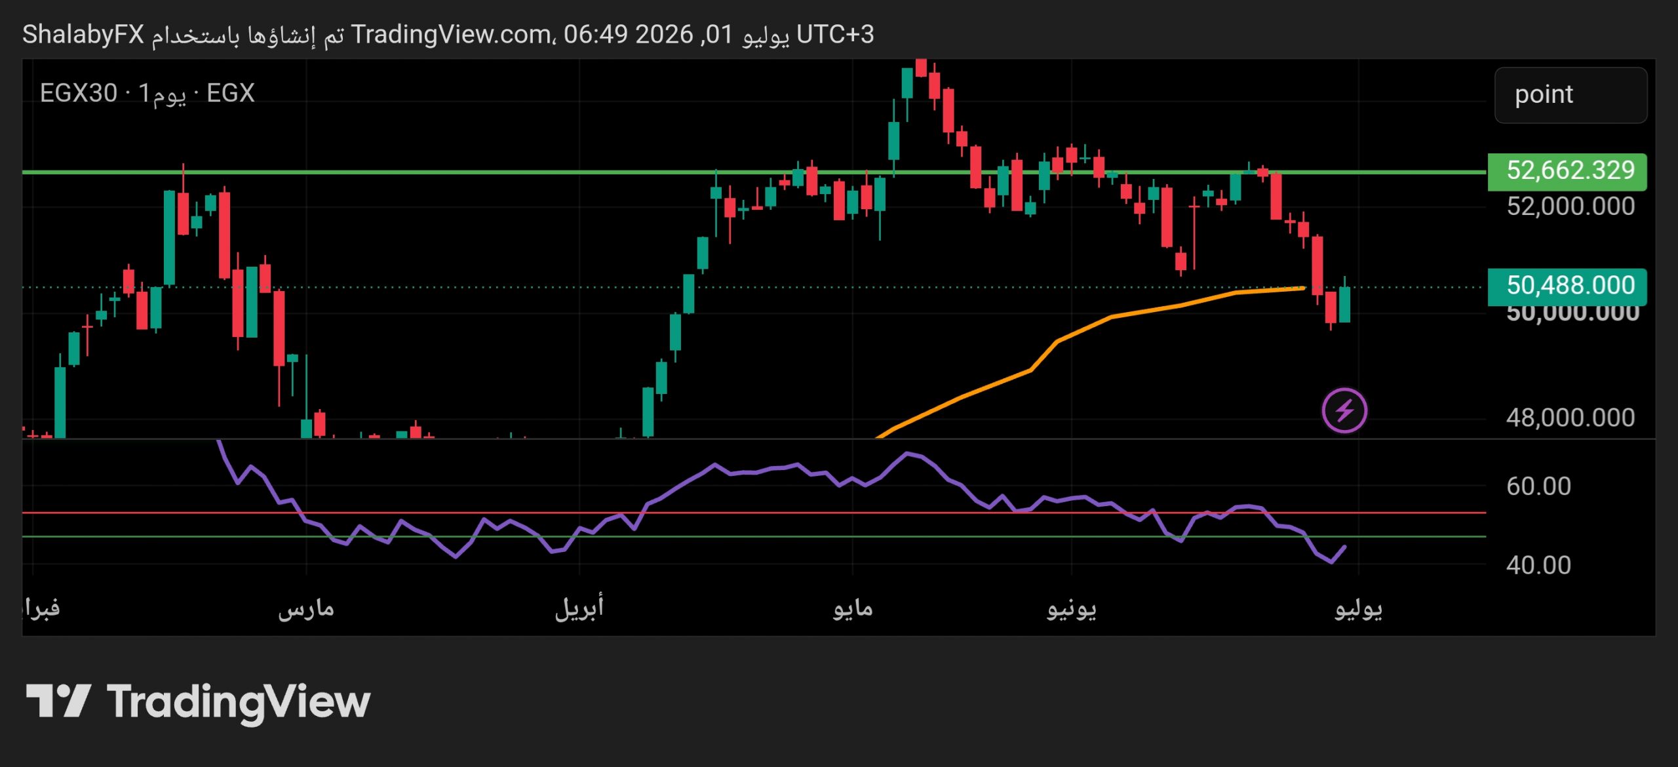Viewport: 1678px width, 767px height.
Task: Click the أبريل month label on the time axis
Action: pos(579,608)
